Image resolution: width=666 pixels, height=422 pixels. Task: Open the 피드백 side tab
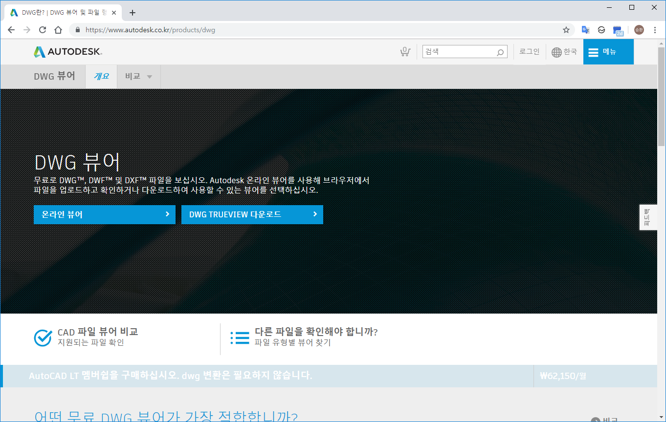(x=648, y=217)
